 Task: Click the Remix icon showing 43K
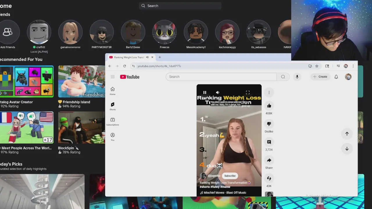pyautogui.click(x=269, y=178)
